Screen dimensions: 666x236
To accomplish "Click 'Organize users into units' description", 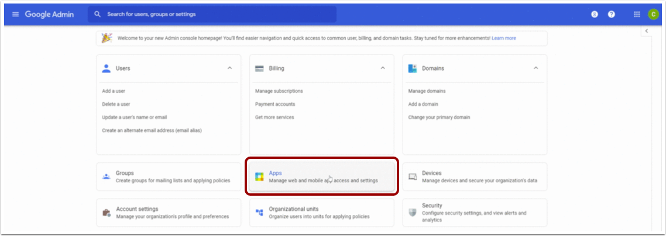I will (x=319, y=217).
